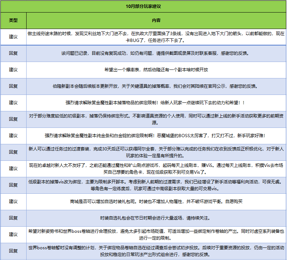287x260 pixels.
Task: Click the suggestion requesting a 爆率表
Action: 156,70
